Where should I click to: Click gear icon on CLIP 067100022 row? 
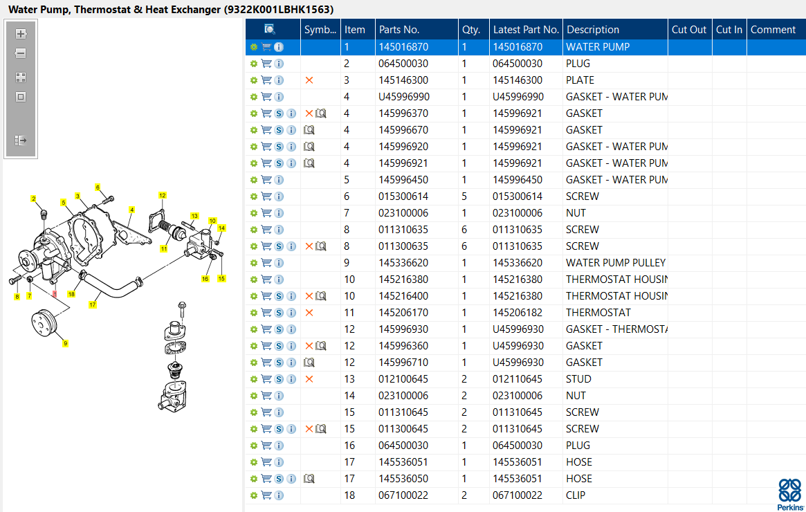(253, 495)
